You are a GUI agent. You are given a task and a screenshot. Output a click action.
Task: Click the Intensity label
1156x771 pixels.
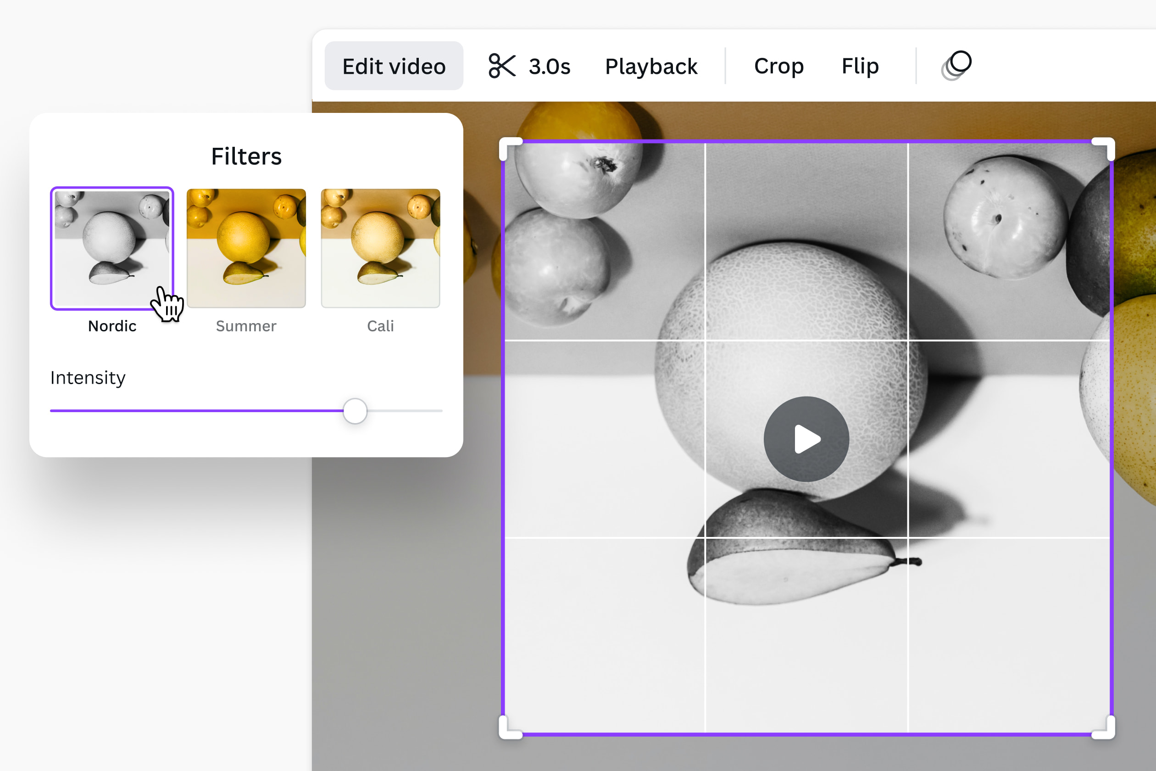[x=88, y=378]
